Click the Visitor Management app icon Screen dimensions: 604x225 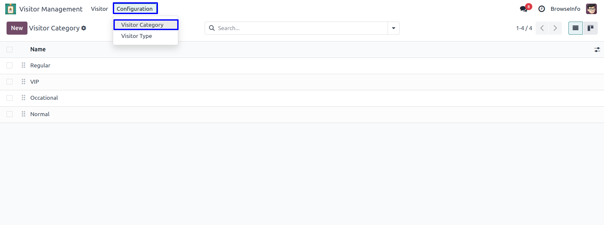[10, 9]
